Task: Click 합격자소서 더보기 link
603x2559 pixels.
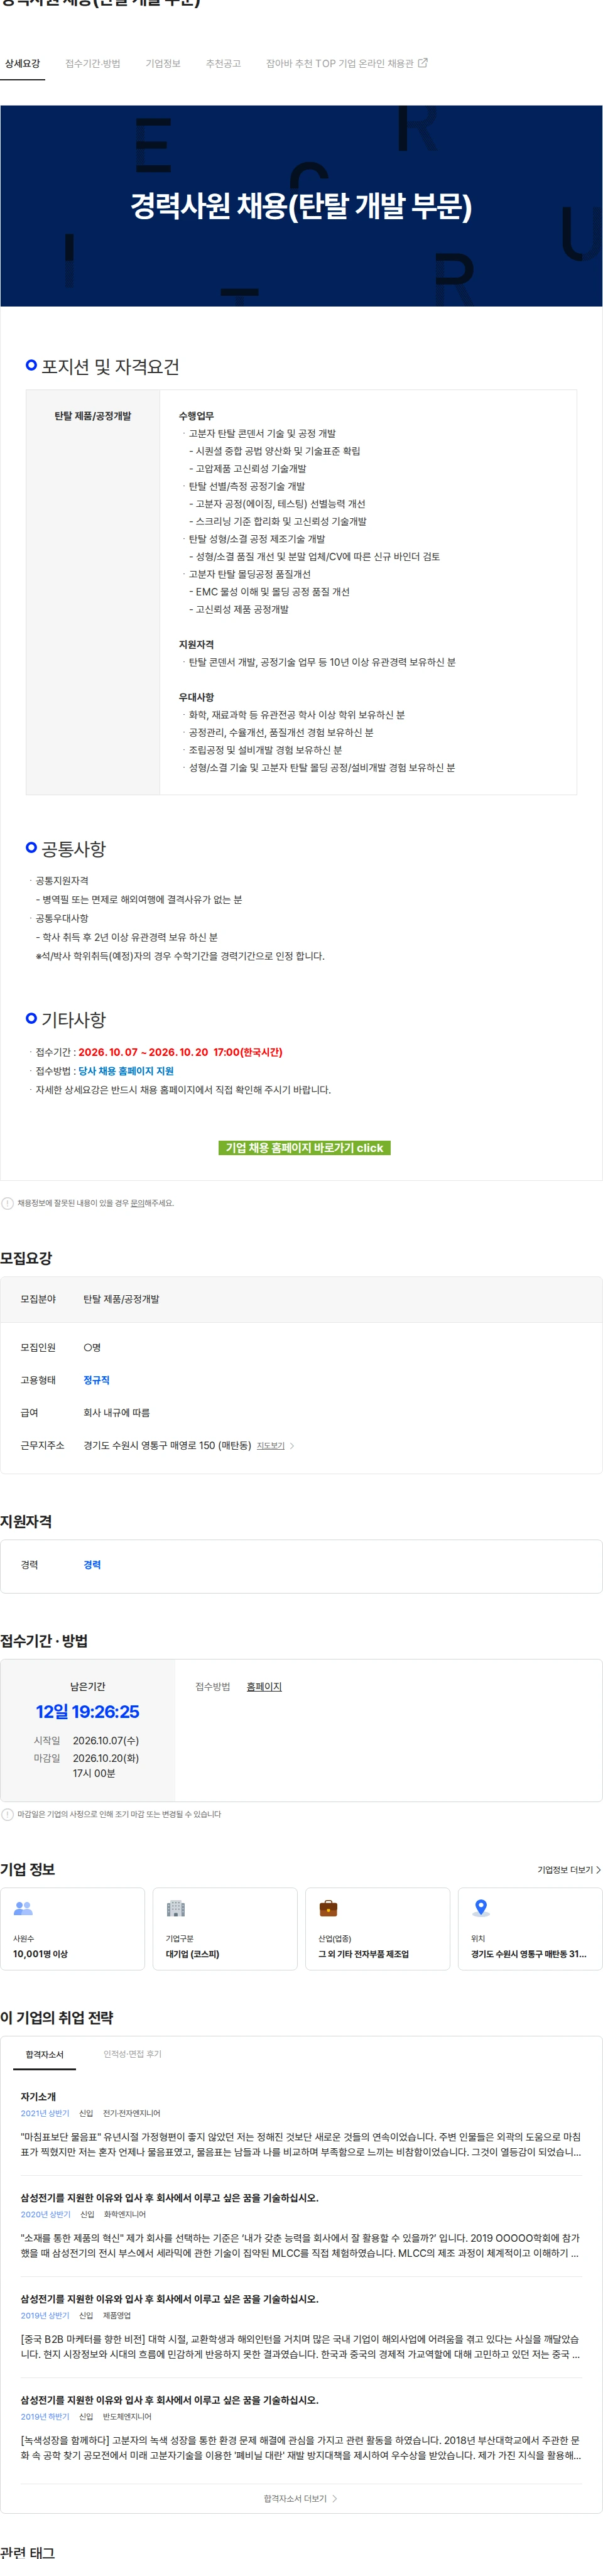Action: pos(300,2497)
